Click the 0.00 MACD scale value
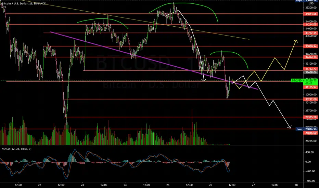Viewport: 319px width, 188px height. [308, 162]
